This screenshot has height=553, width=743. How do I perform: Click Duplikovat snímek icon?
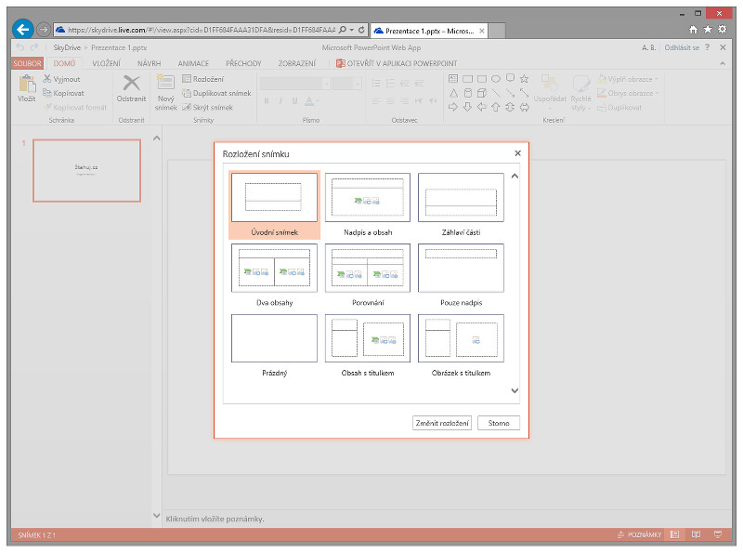point(187,93)
